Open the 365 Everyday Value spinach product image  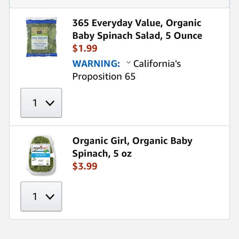(x=41, y=37)
